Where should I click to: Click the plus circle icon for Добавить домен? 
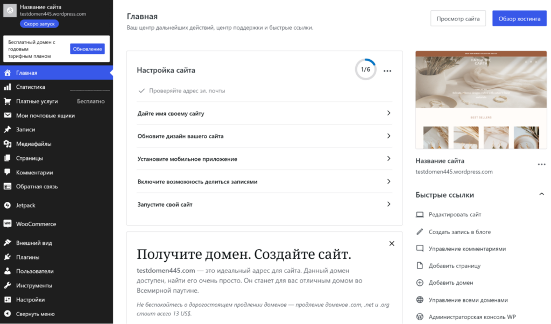(x=420, y=283)
